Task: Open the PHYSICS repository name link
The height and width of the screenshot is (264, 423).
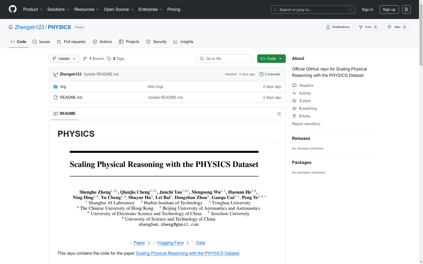Action: click(59, 27)
